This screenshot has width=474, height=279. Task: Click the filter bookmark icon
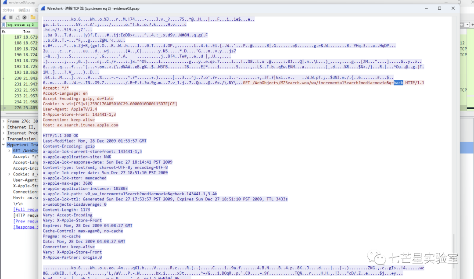coord(4,25)
